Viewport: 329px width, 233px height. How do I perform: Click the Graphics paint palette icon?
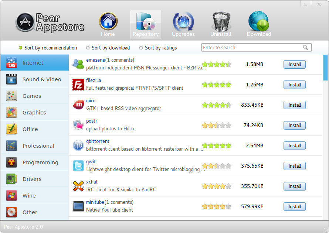click(x=11, y=112)
